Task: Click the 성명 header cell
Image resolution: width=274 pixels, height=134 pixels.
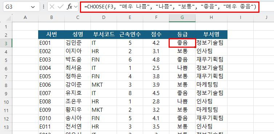Action: pos(78,35)
